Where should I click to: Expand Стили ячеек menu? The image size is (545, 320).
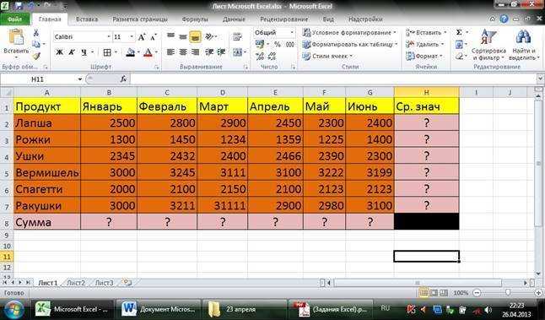(327, 56)
